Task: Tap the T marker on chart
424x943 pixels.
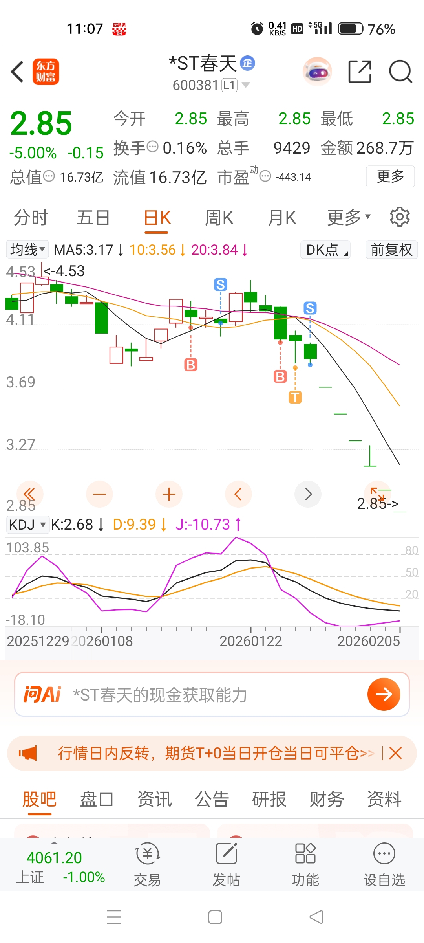Action: click(295, 397)
